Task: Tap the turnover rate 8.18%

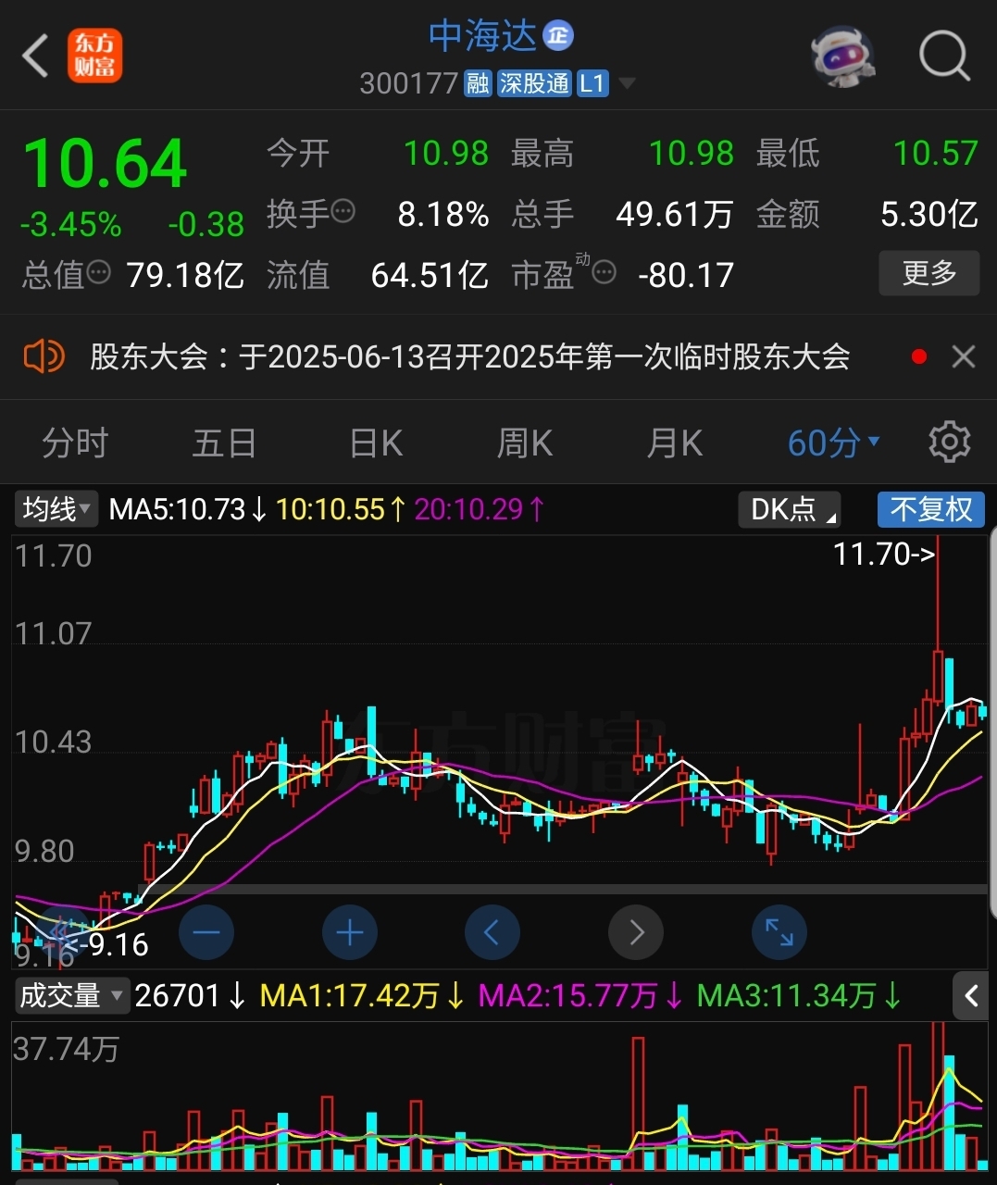Action: coord(443,215)
